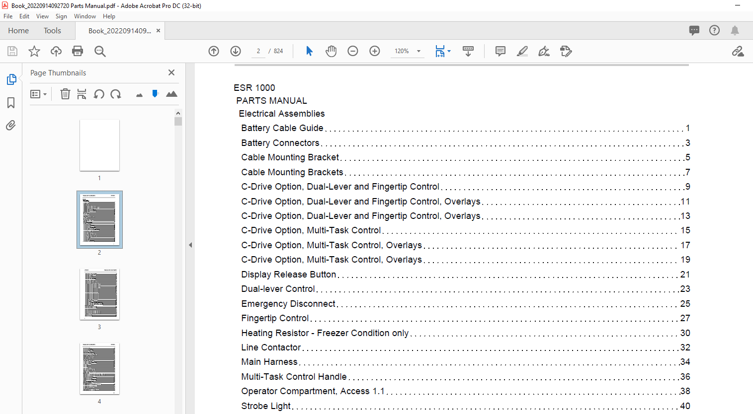Click the upload to cloud icon
Image resolution: width=753 pixels, height=414 pixels.
(x=56, y=51)
